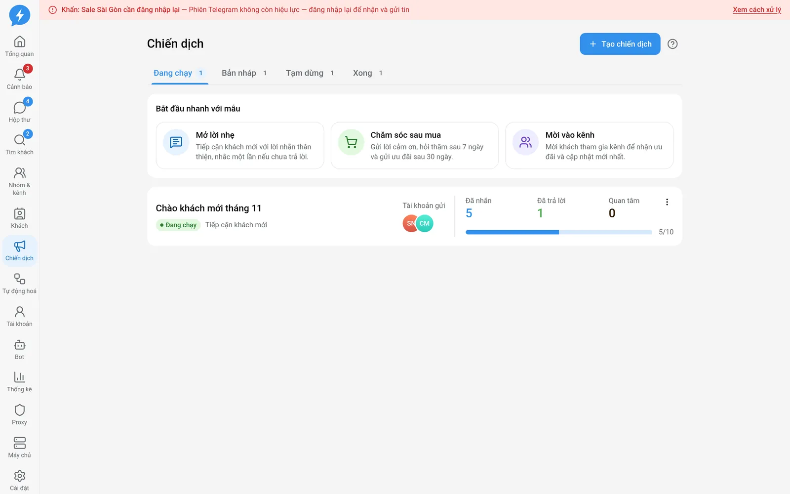Choose Chăm sóc sau mua template
The width and height of the screenshot is (790, 494).
point(415,146)
